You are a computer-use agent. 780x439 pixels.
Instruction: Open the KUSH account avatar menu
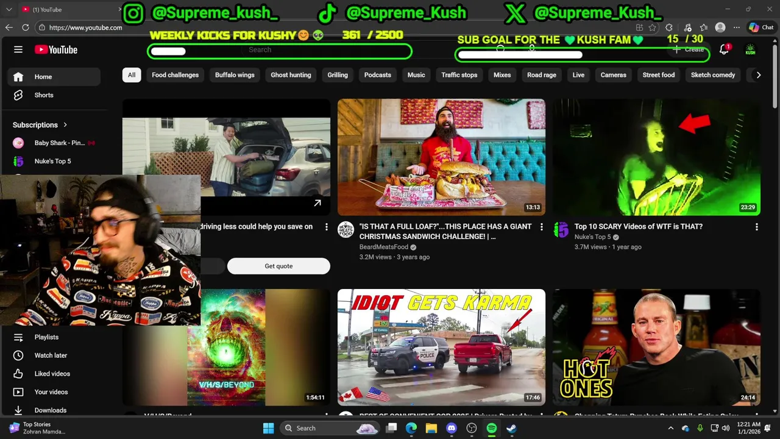pyautogui.click(x=750, y=50)
